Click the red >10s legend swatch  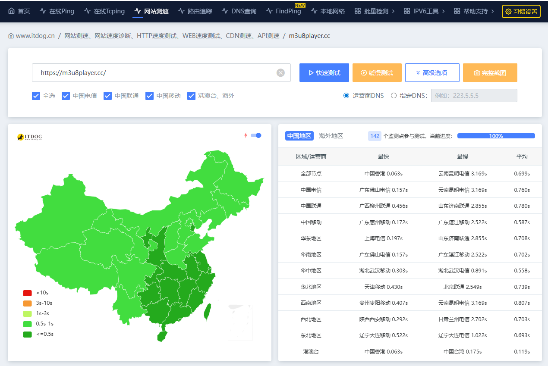tap(28, 293)
